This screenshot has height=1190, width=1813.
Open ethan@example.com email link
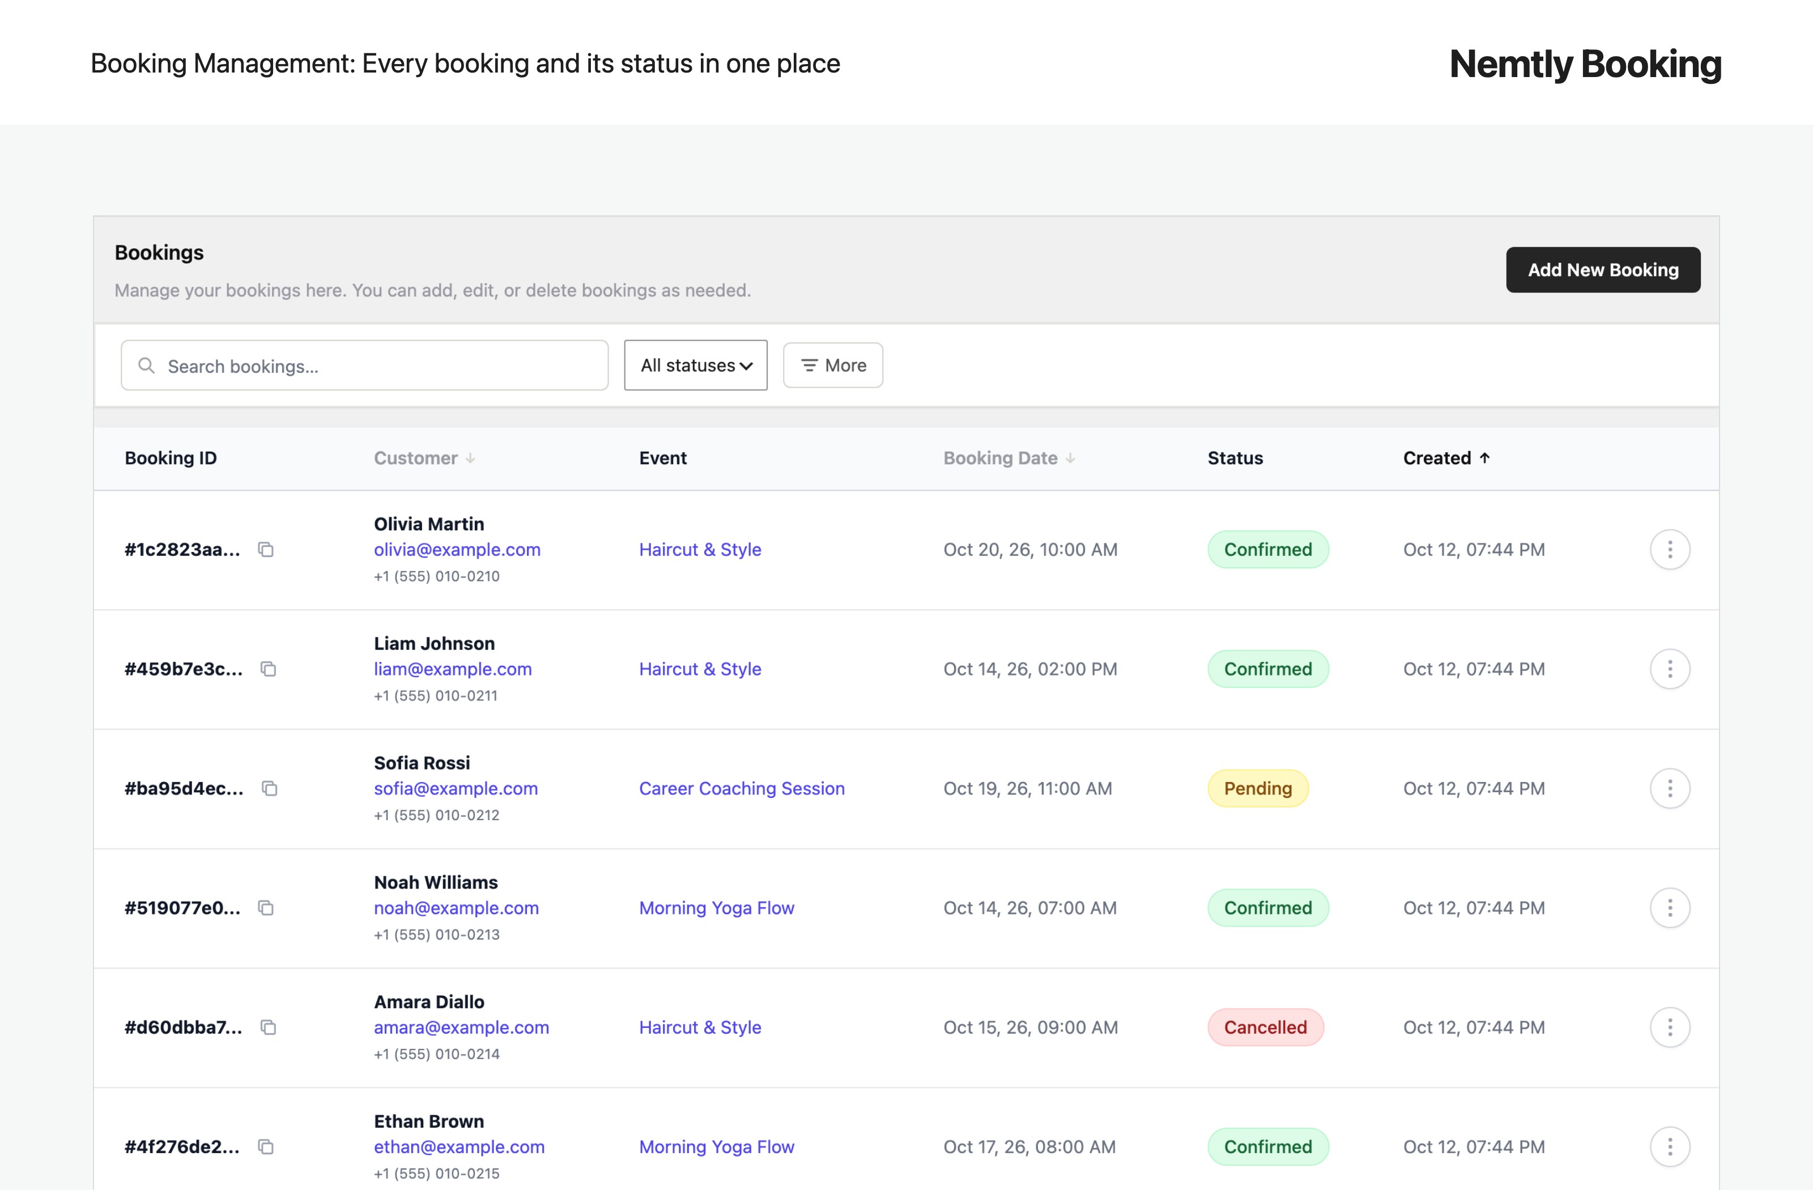click(458, 1146)
